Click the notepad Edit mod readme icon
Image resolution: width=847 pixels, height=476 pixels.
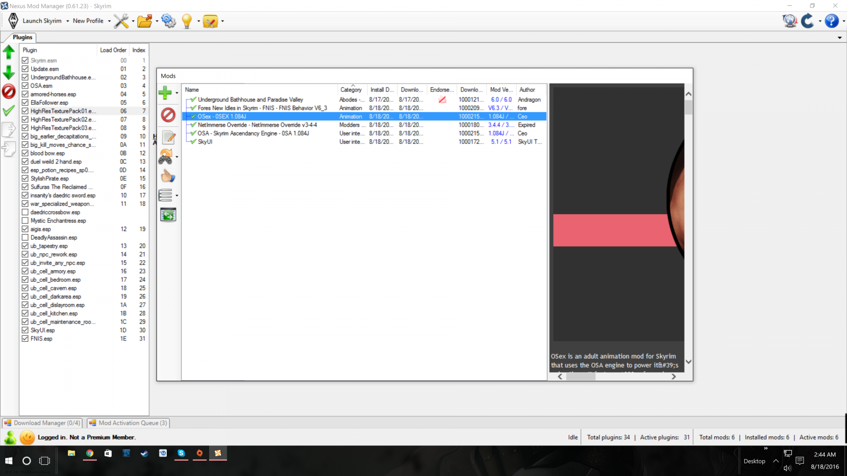click(x=169, y=138)
